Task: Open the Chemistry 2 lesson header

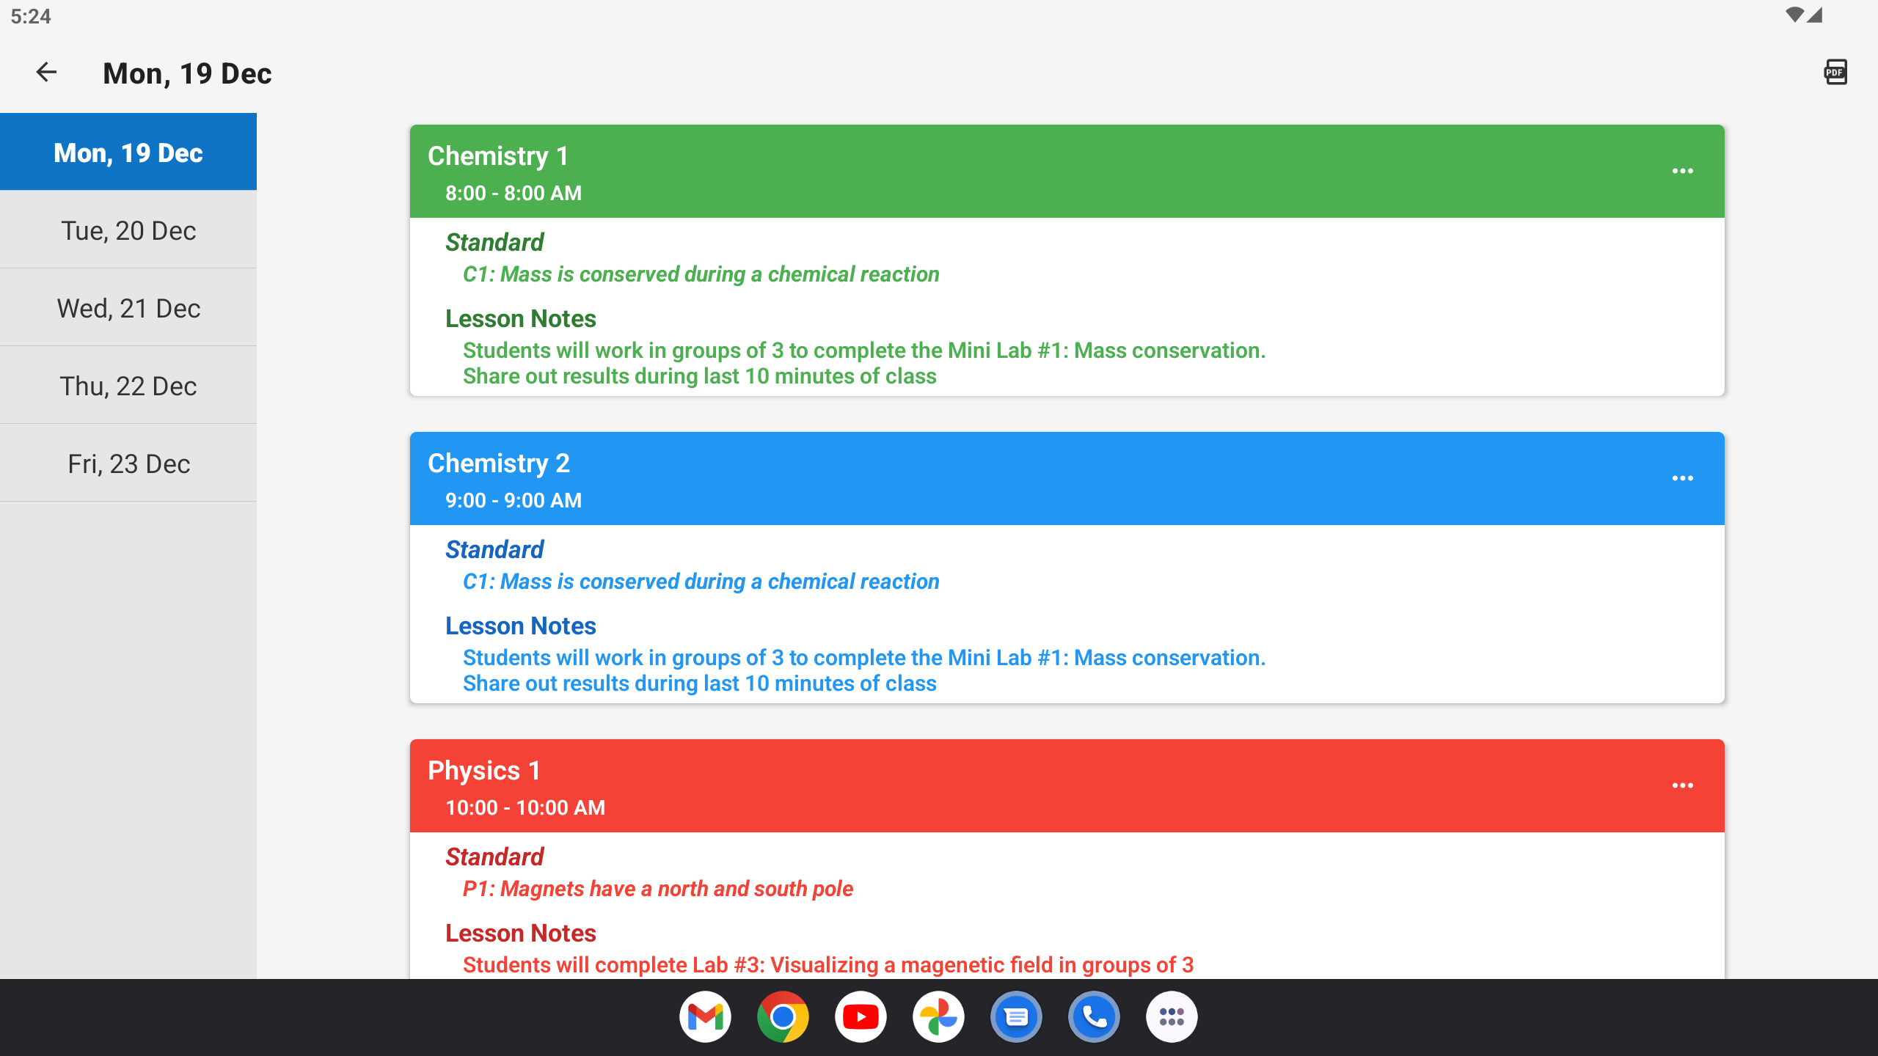Action: point(1067,479)
